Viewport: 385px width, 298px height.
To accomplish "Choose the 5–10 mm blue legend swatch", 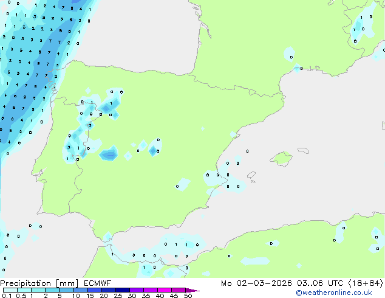I will 66,290.
